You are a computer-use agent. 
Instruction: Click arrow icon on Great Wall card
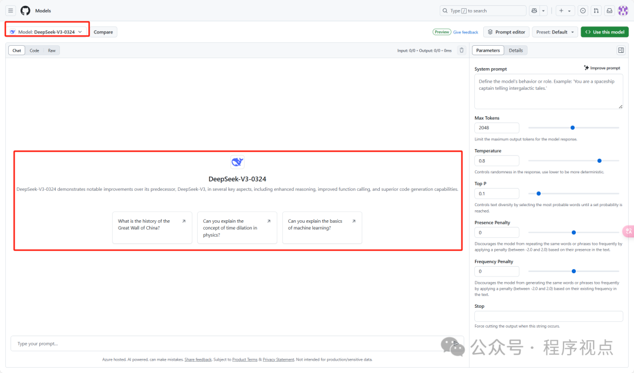point(184,221)
